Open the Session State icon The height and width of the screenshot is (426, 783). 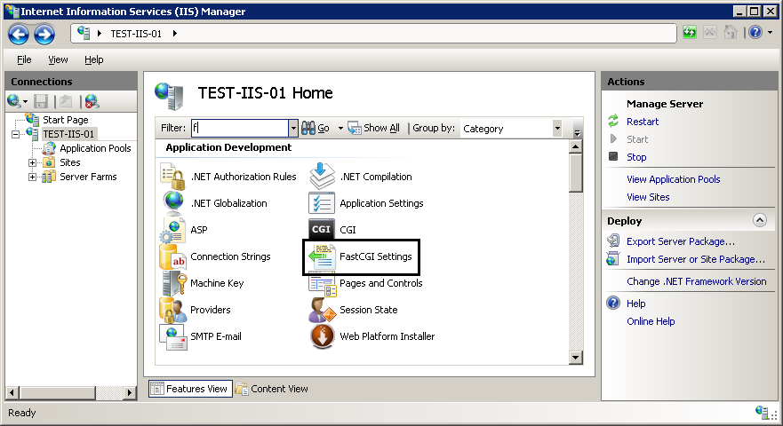tap(322, 310)
